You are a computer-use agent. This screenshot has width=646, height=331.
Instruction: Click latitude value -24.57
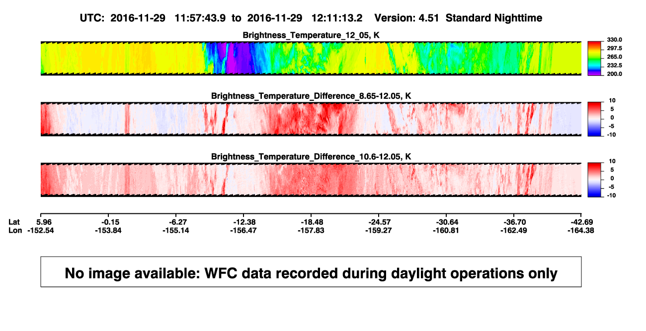379,222
